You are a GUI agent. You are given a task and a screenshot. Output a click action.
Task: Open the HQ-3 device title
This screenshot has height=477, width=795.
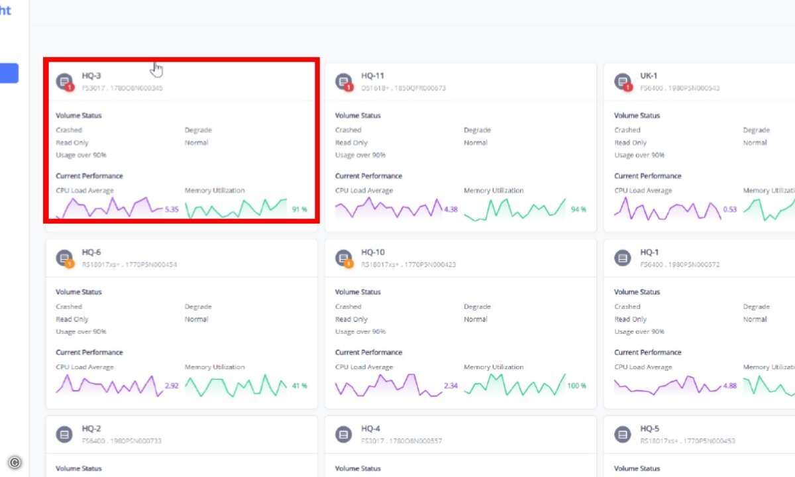tap(91, 76)
